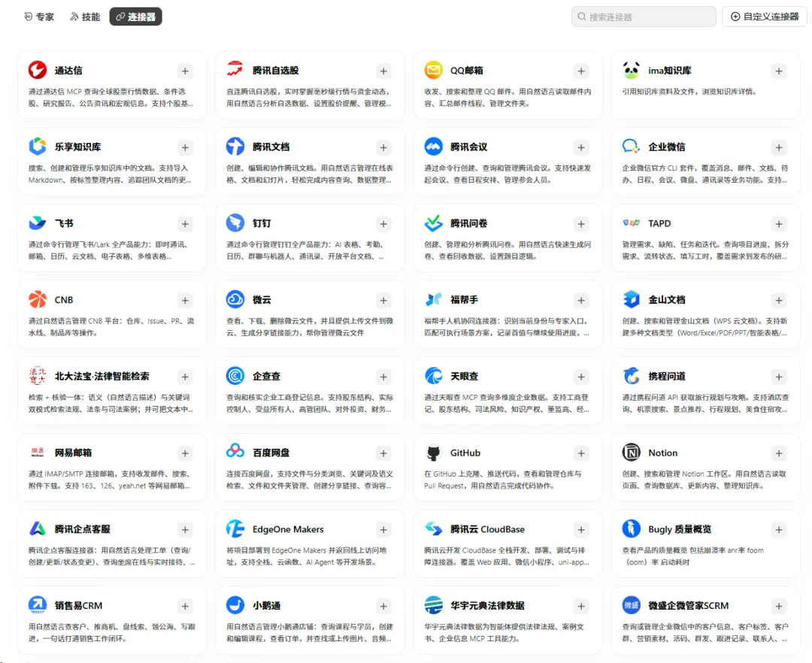Open the Bugly 质量概览 connector title
The image size is (812, 663).
[x=680, y=529]
